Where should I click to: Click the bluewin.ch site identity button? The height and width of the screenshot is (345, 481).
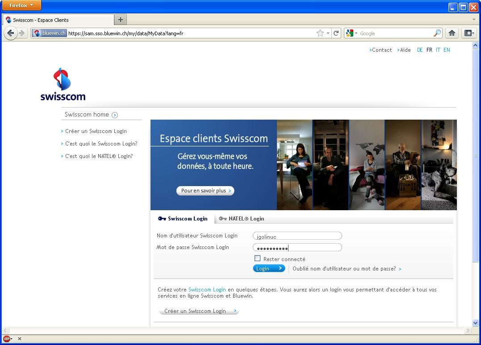click(49, 33)
